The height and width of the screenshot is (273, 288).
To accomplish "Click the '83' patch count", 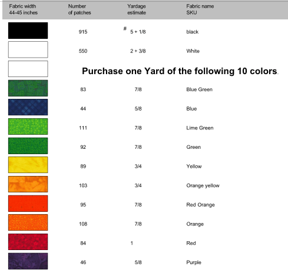I will point(83,89).
